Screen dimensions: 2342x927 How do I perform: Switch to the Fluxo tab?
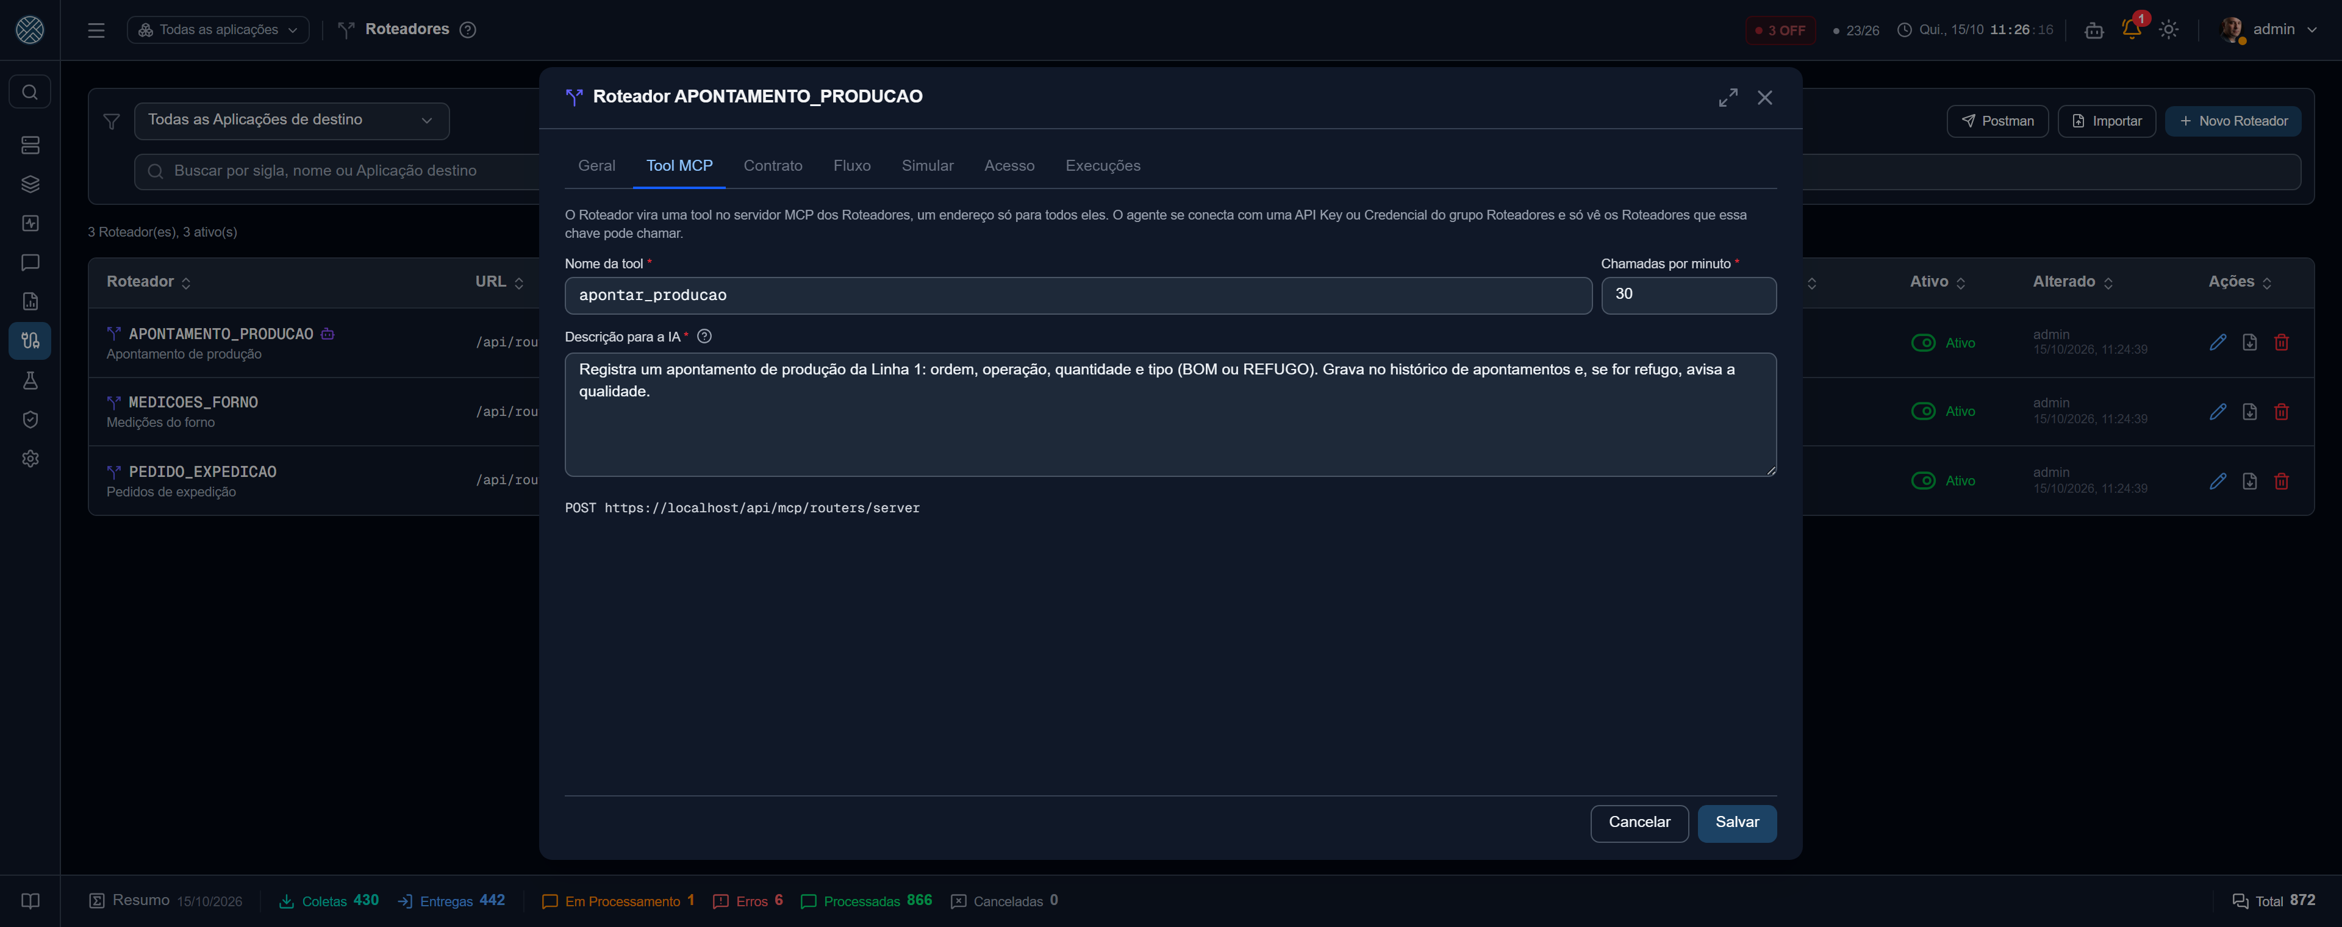852,165
